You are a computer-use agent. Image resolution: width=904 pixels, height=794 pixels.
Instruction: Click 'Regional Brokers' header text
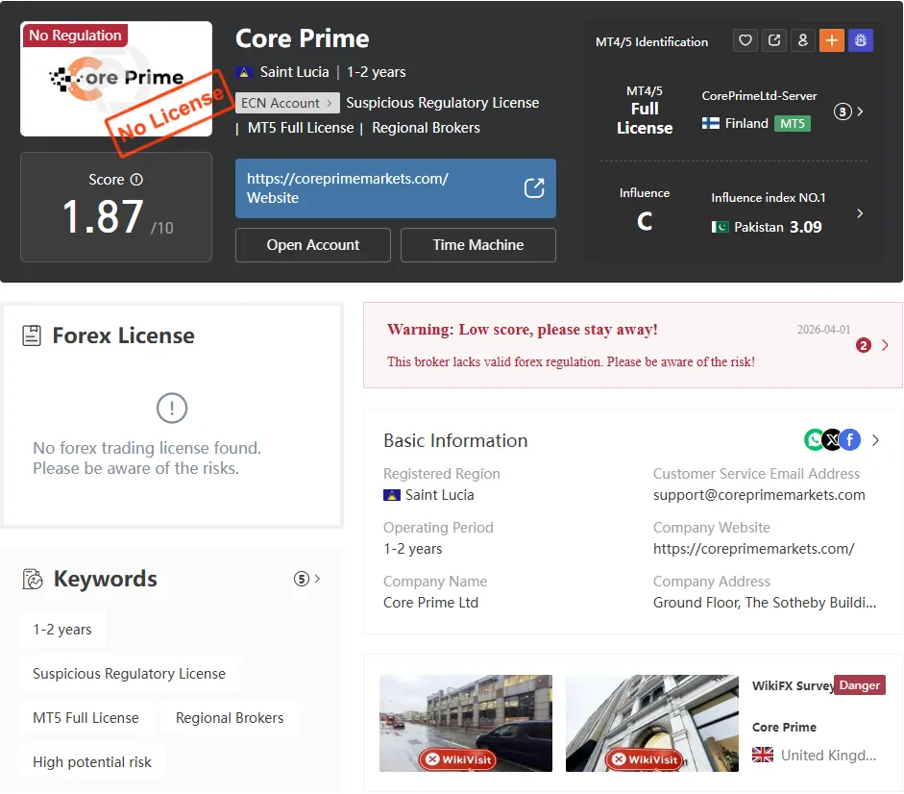(426, 128)
